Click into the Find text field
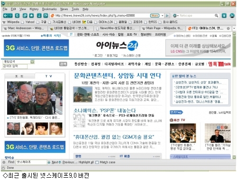 (32, 162)
